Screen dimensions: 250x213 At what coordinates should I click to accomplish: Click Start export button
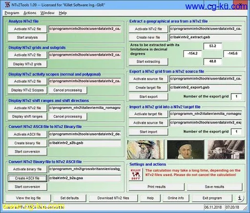148,97
